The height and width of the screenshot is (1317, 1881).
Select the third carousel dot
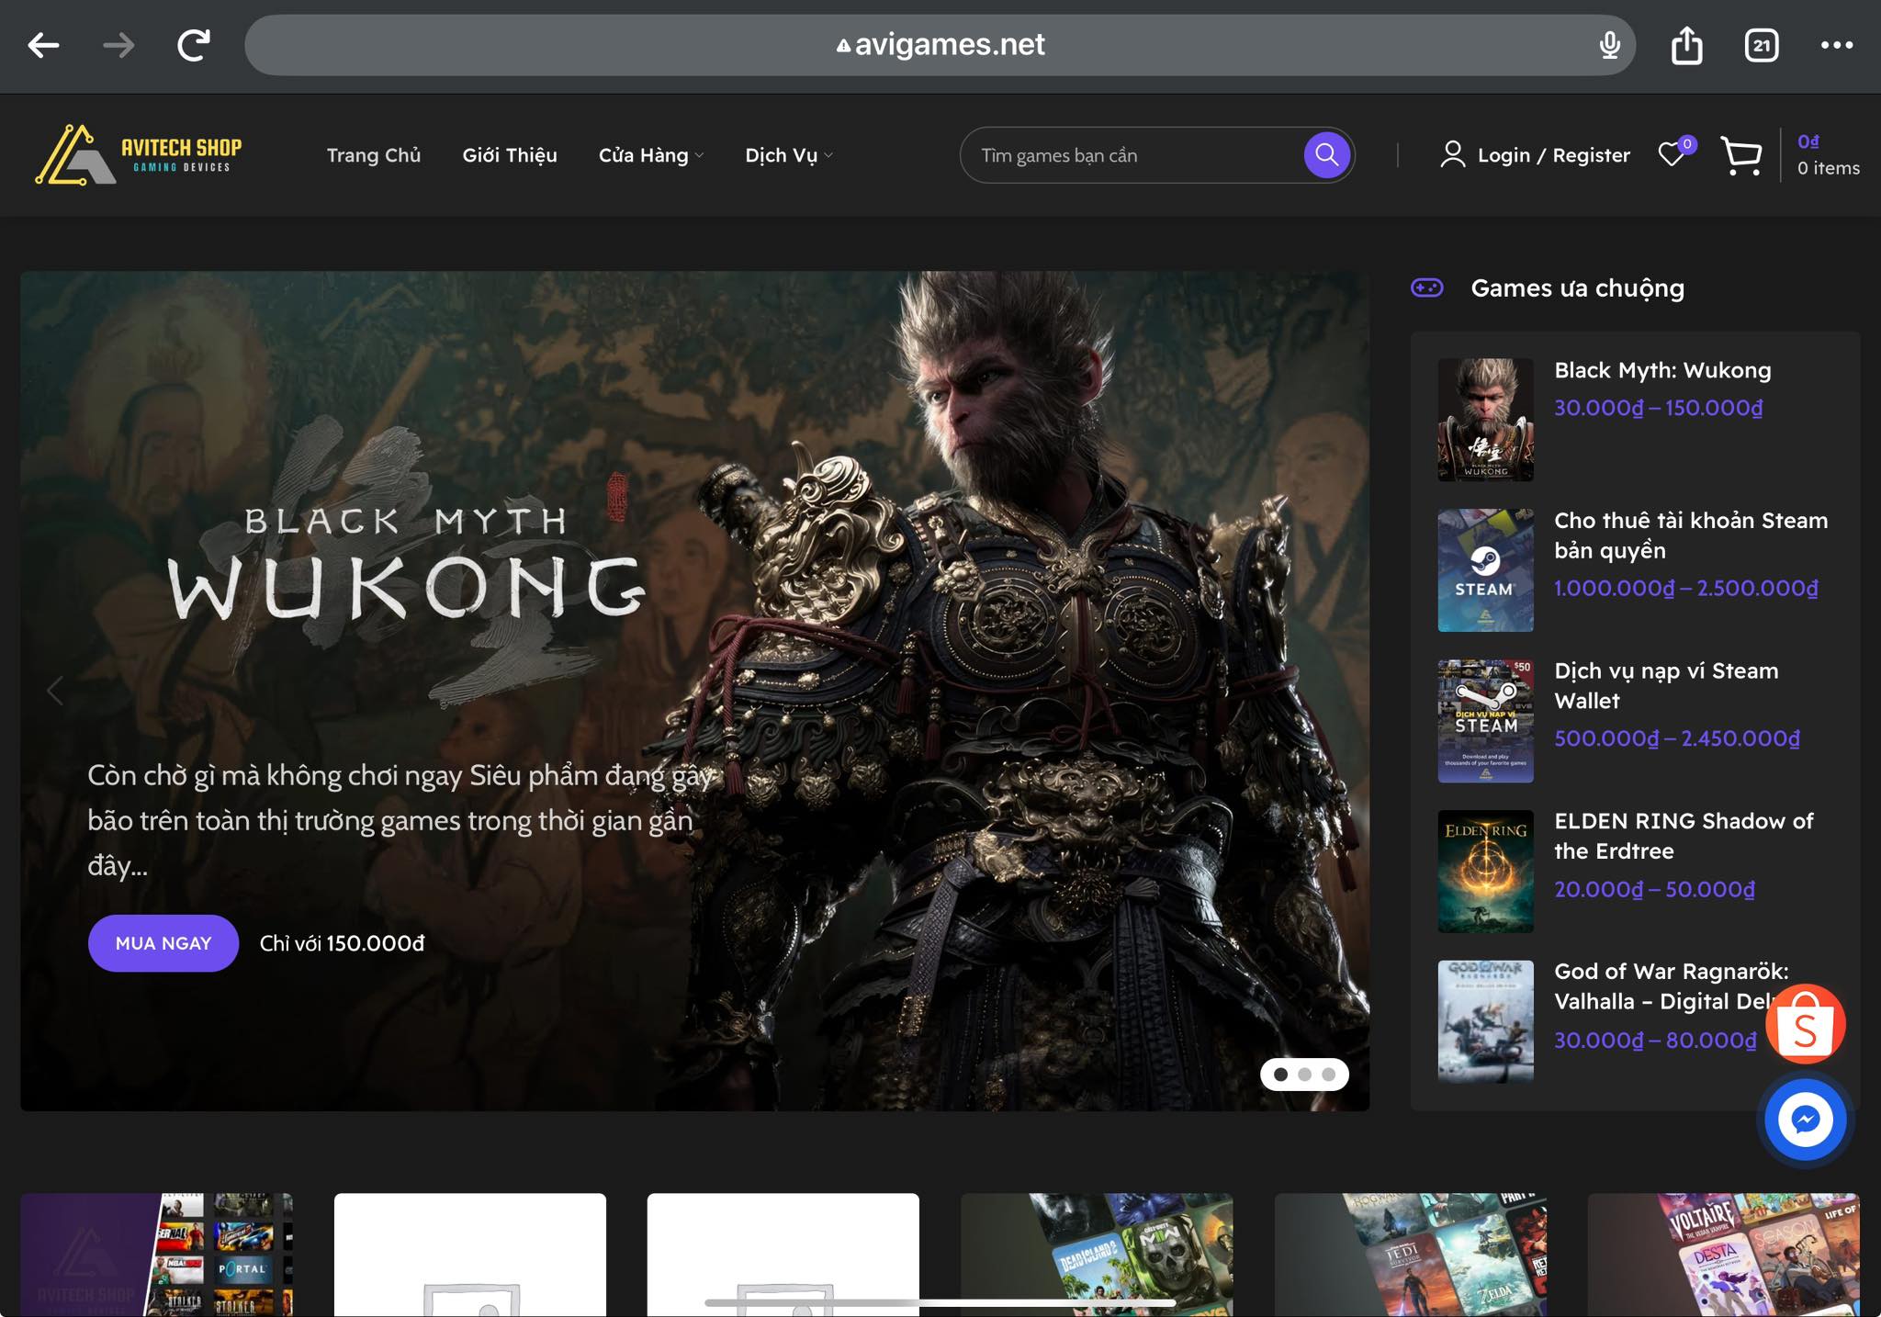[x=1328, y=1074]
